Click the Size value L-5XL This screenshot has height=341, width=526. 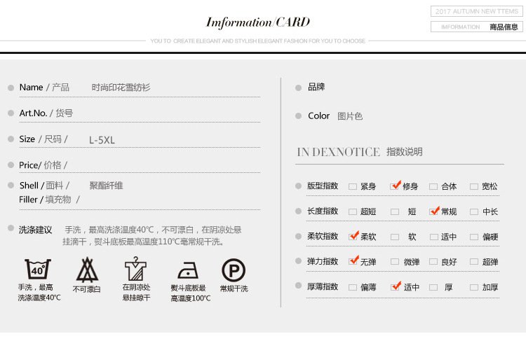[102, 140]
